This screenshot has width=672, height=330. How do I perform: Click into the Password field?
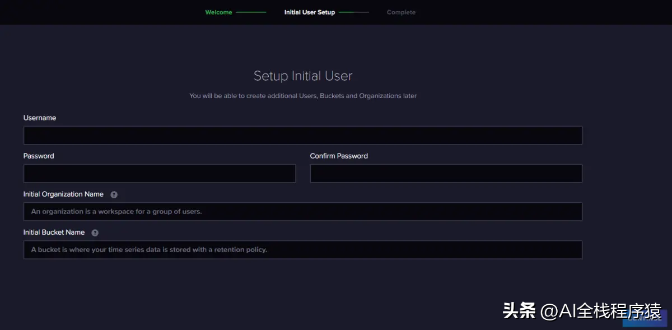pyautogui.click(x=159, y=174)
